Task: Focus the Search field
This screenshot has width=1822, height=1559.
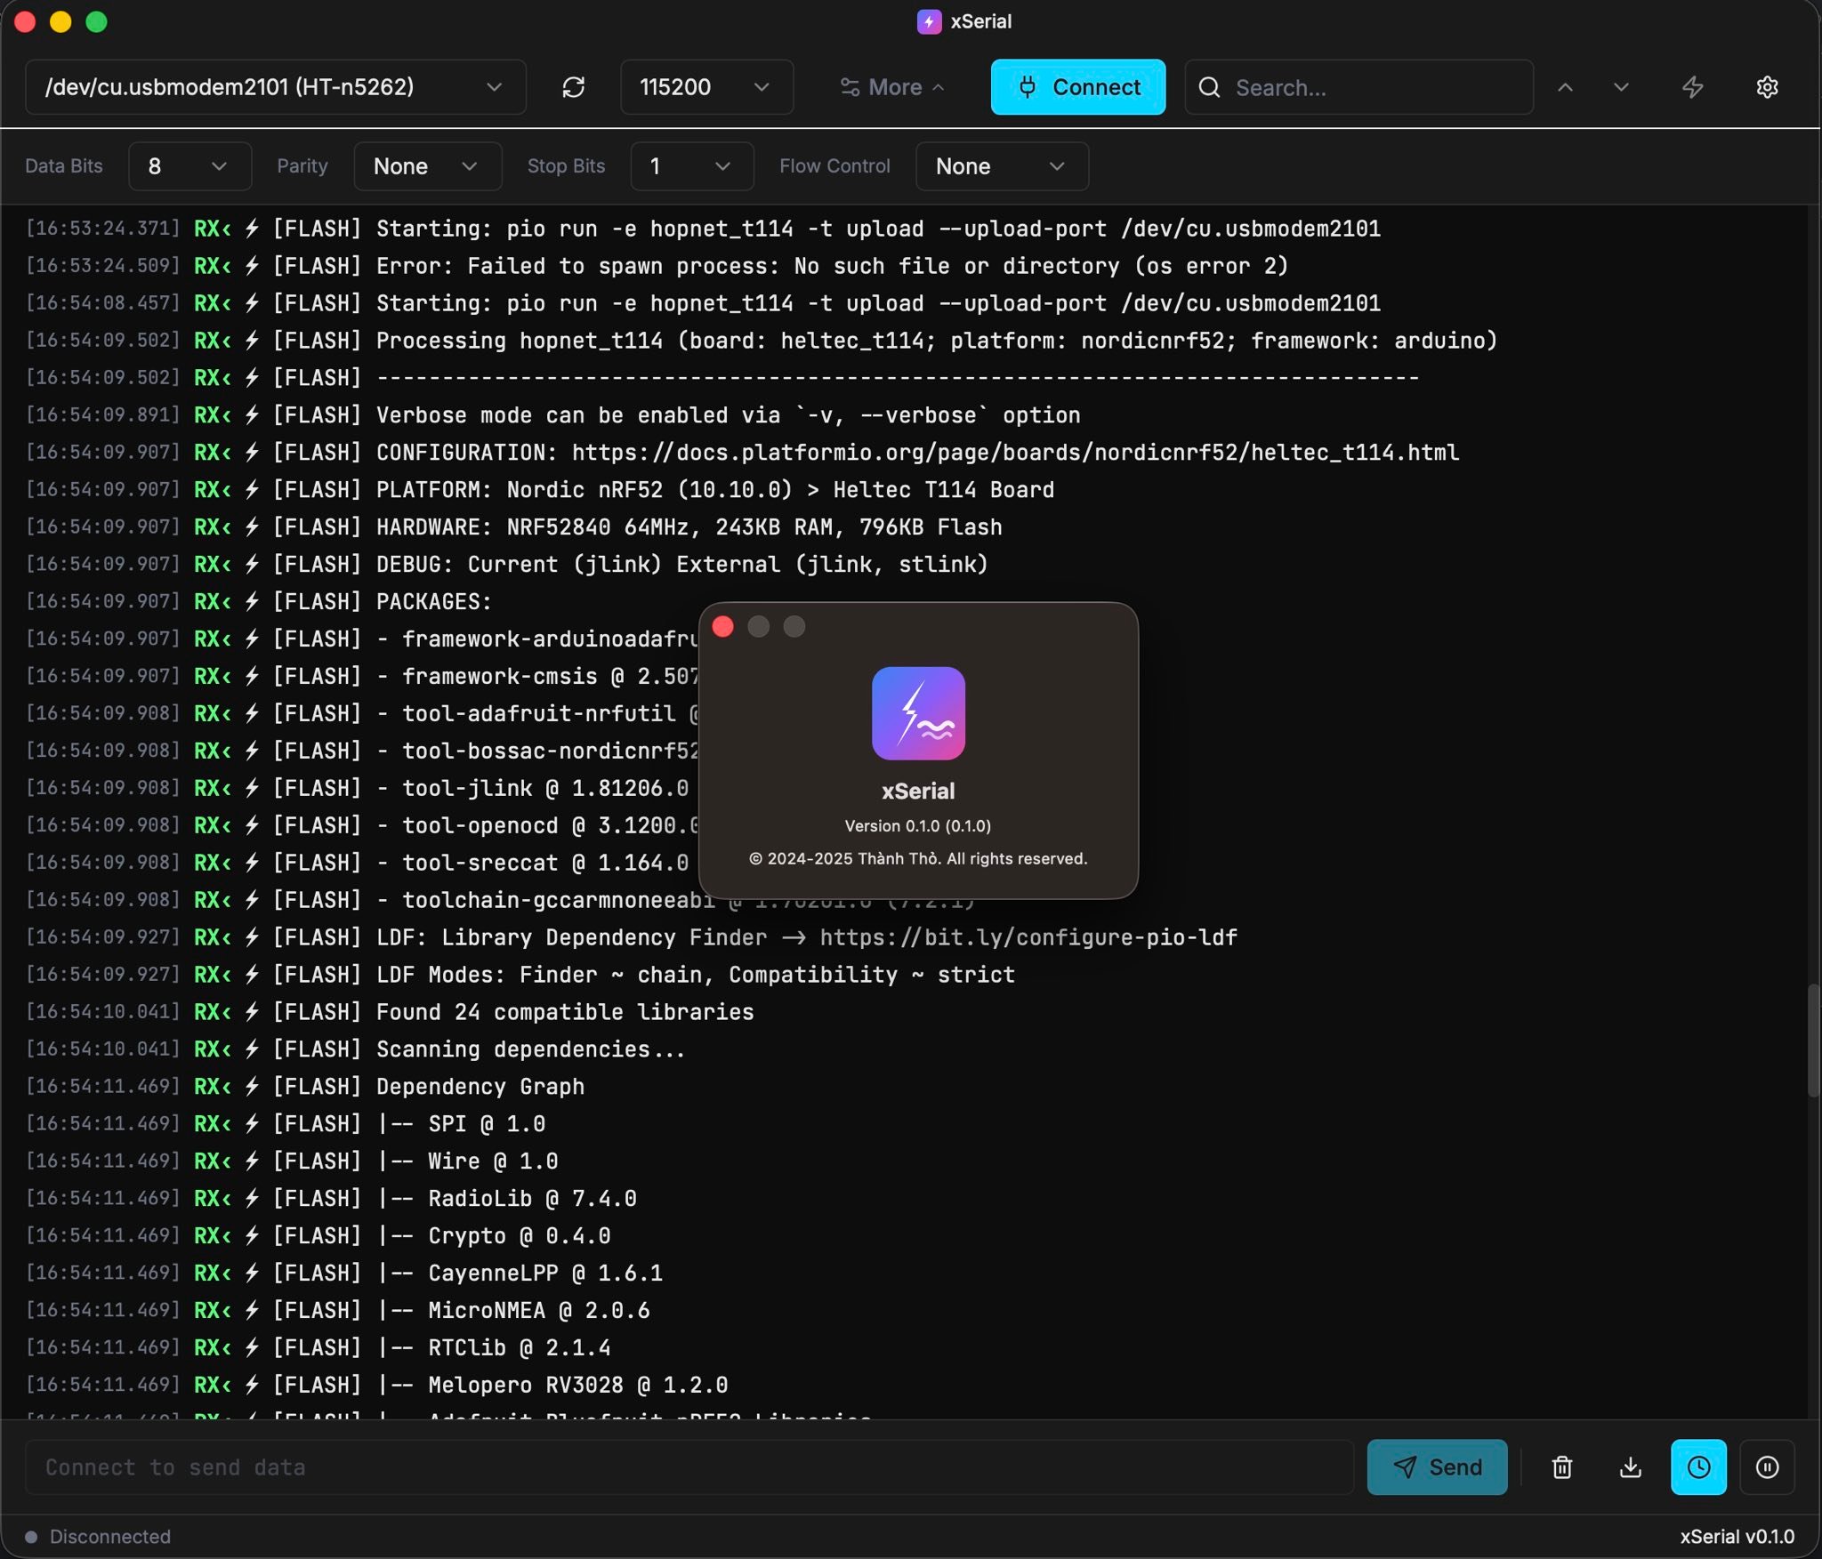Action: point(1358,87)
